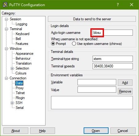Screen dimensions: 139x136
Task: Click the About button
Action: pyautogui.click(x=16, y=131)
